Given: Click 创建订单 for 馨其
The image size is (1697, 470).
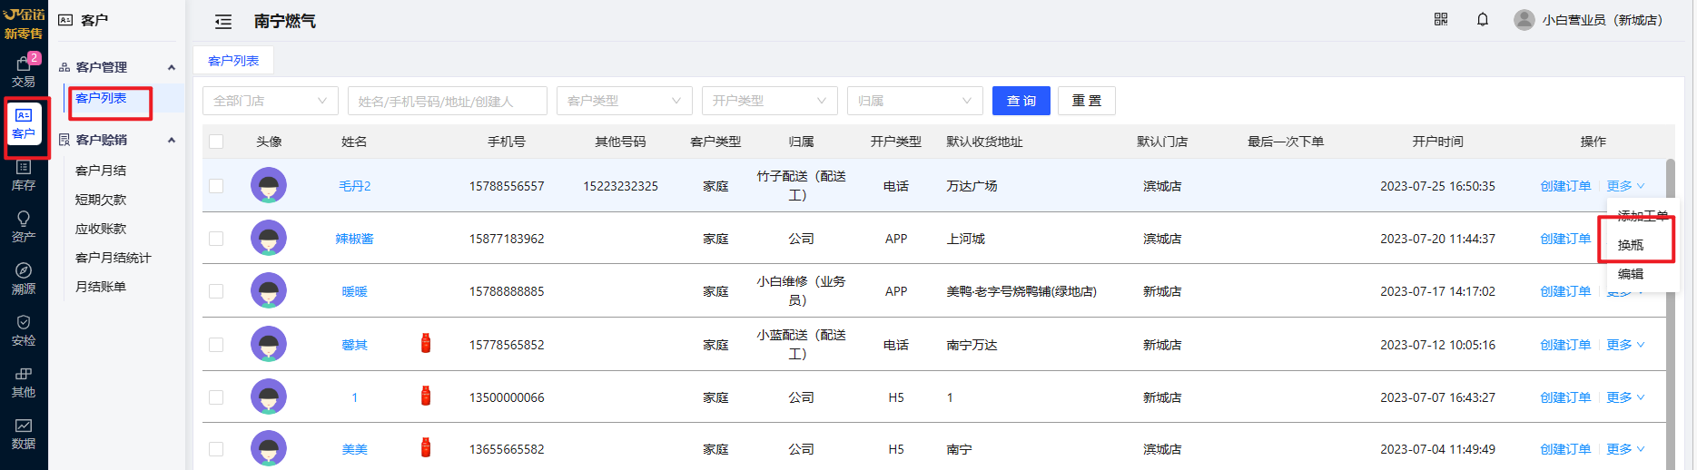Looking at the screenshot, I should click(1565, 345).
